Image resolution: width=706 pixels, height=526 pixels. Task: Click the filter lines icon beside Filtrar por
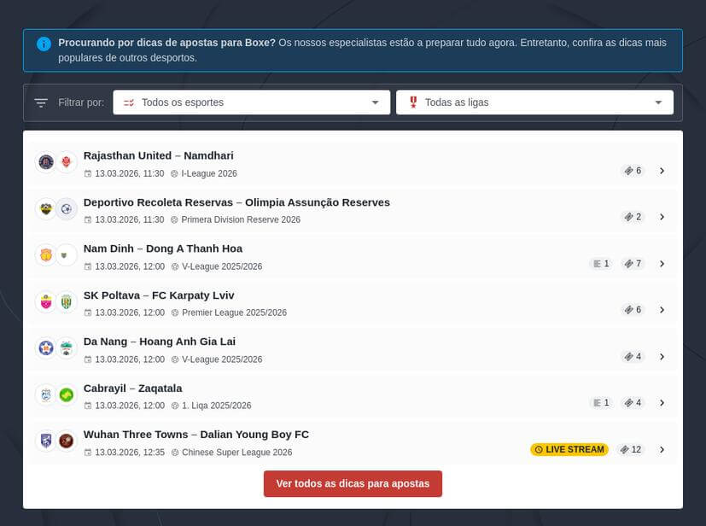pos(41,102)
